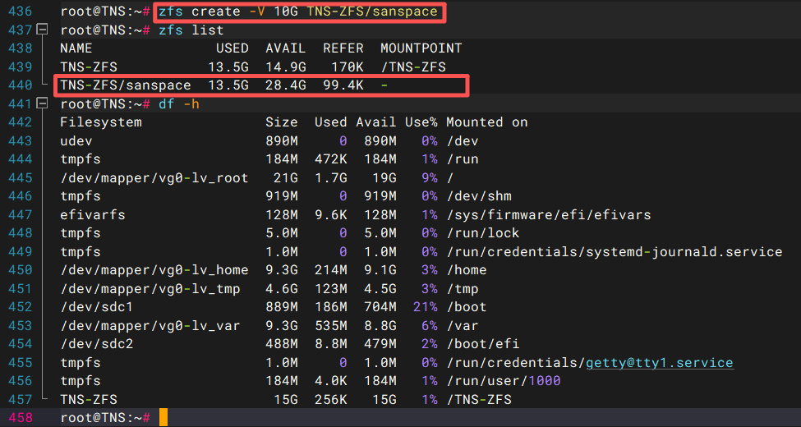Screen dimensions: 801x427
Task: Click the /dev/mapper/vg0-lv_root filesystem entry
Action: [x=154, y=178]
